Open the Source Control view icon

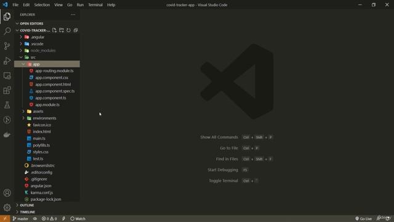coord(7,46)
